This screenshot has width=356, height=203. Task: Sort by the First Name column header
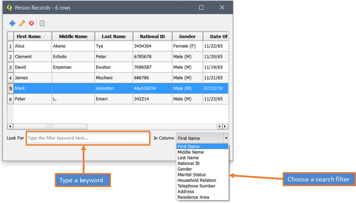(x=32, y=37)
